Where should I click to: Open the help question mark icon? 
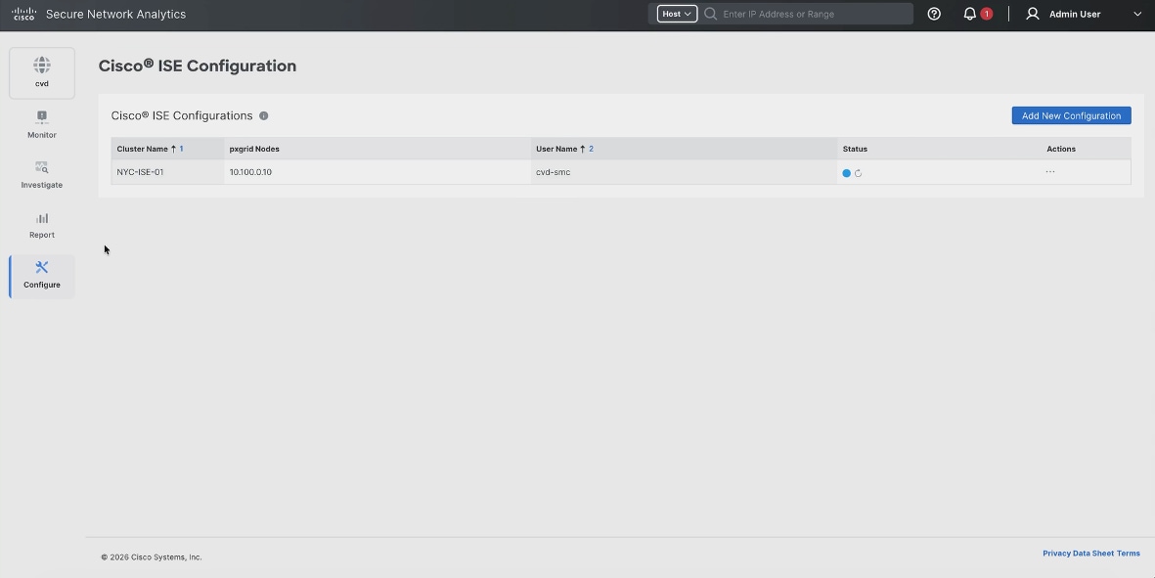(934, 14)
